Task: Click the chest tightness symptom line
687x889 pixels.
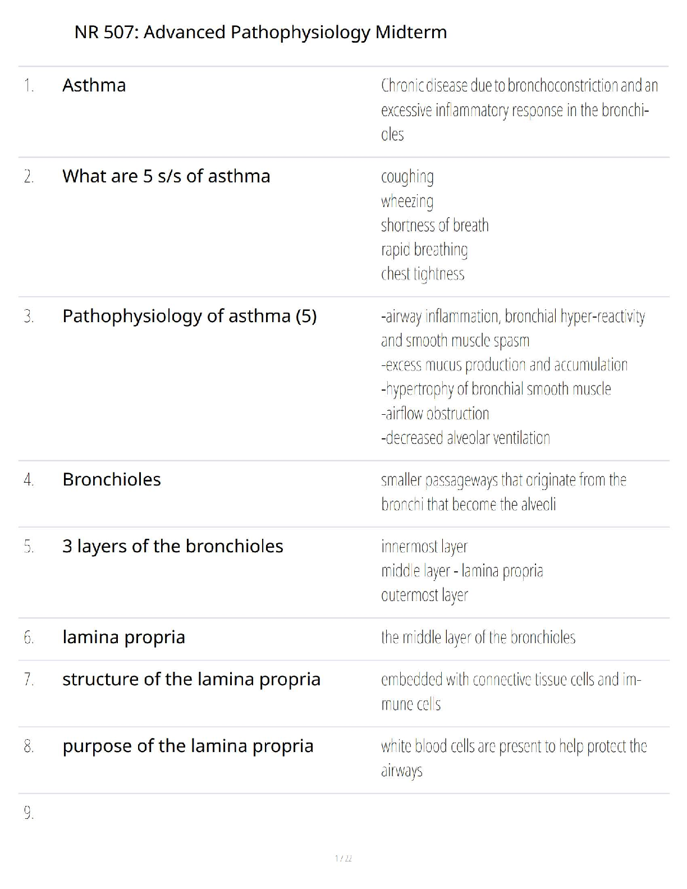Action: point(423,274)
